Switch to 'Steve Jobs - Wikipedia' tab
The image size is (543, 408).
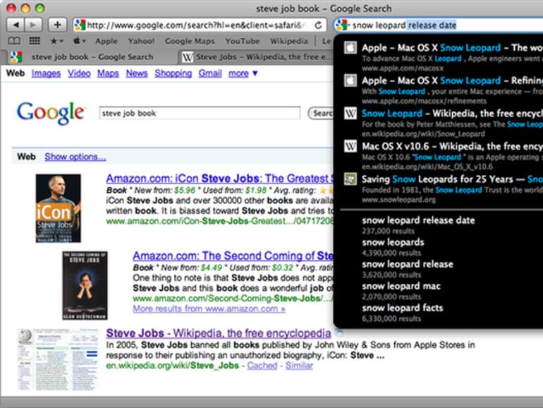coord(255,57)
